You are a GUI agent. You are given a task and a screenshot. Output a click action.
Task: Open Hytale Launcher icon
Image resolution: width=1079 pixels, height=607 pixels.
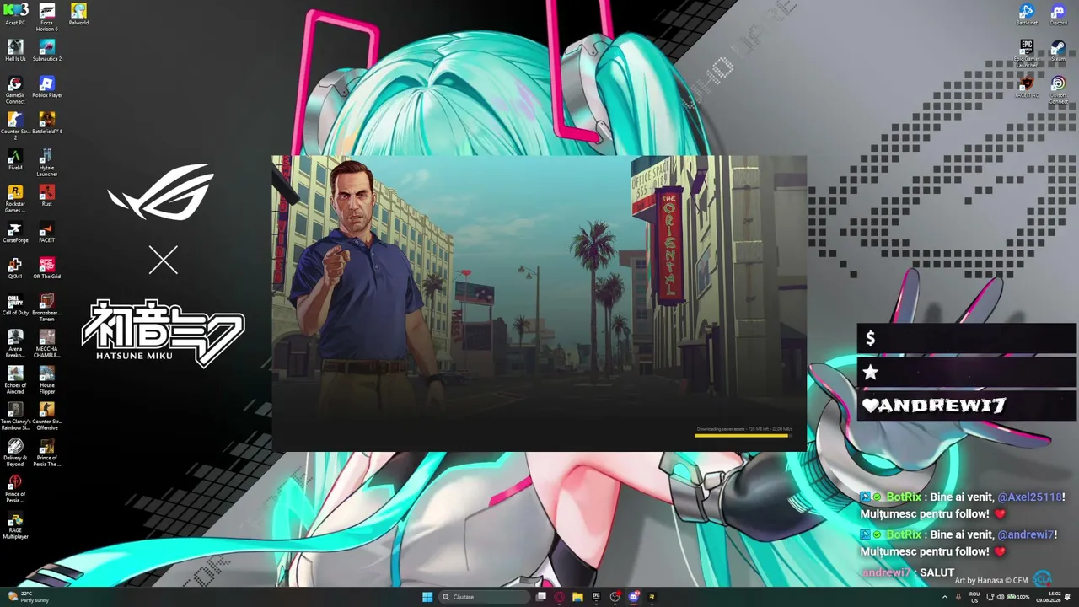coord(47,162)
